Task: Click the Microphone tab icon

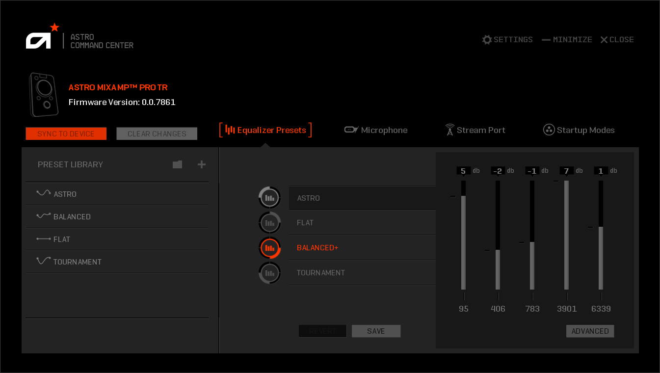Action: (351, 130)
